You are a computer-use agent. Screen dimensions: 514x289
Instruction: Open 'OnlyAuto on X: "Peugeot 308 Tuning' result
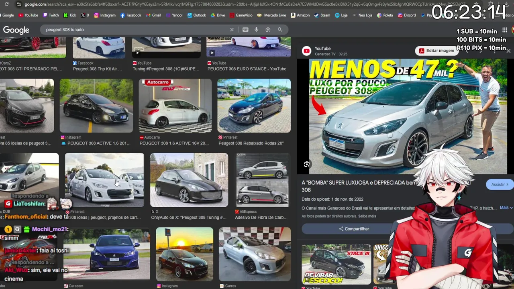189,218
